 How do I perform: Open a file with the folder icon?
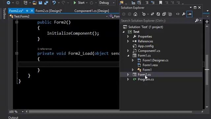point(34,3)
